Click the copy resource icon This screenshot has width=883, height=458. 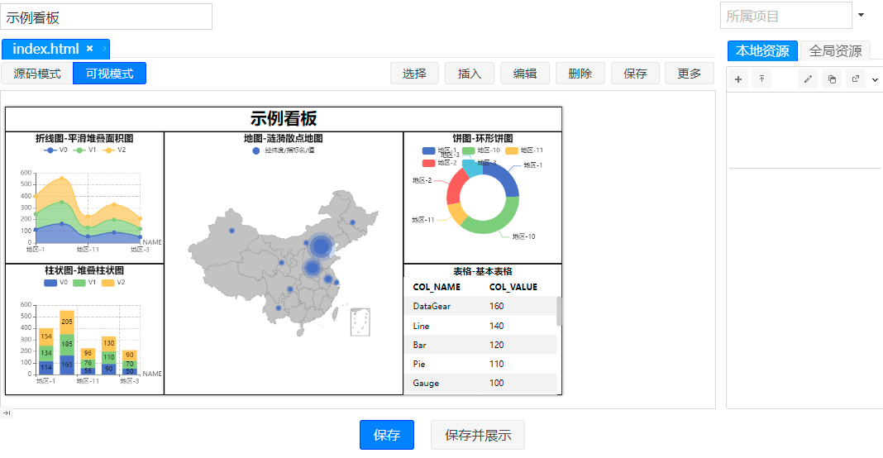(832, 79)
